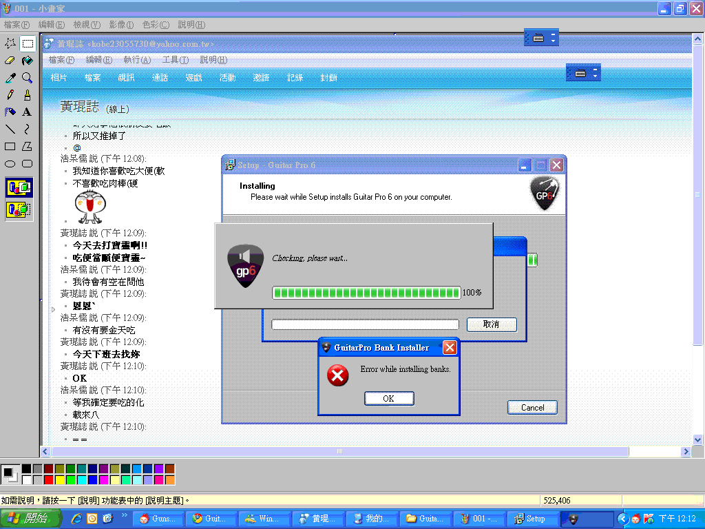Pick the bright red color swatch
The image size is (705, 529).
[x=49, y=480]
